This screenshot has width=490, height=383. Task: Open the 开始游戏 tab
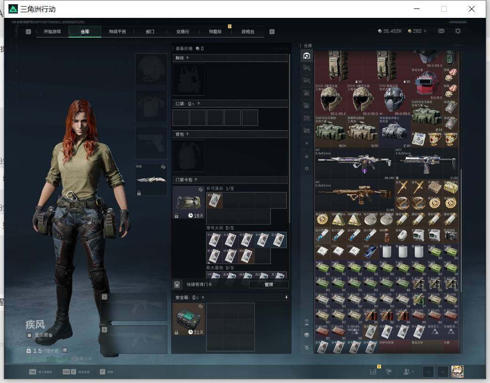[52, 31]
